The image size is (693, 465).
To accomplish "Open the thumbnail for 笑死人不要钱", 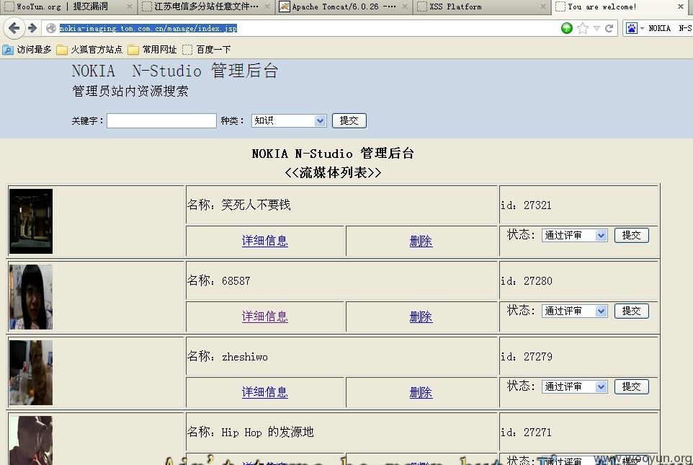I will (31, 221).
